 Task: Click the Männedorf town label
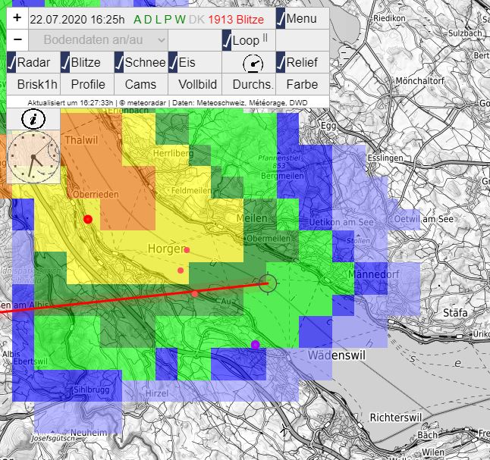point(374,274)
